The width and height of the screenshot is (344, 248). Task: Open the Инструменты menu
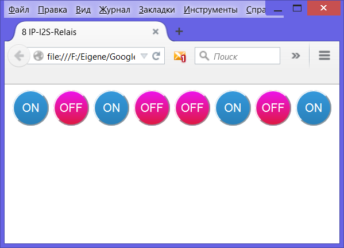coord(211,10)
